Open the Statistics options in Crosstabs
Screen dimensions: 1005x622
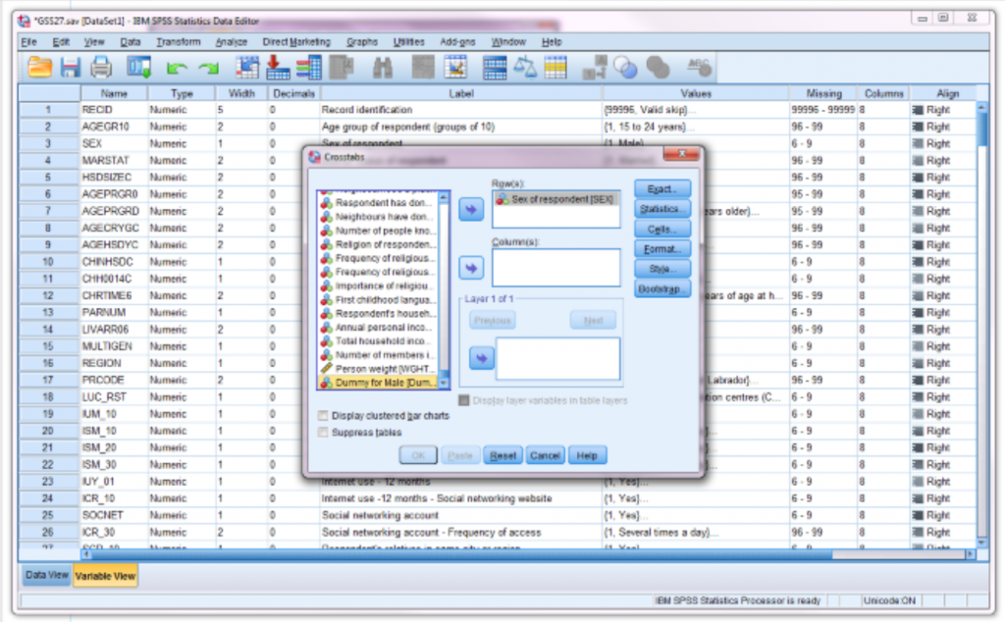pyautogui.click(x=662, y=209)
